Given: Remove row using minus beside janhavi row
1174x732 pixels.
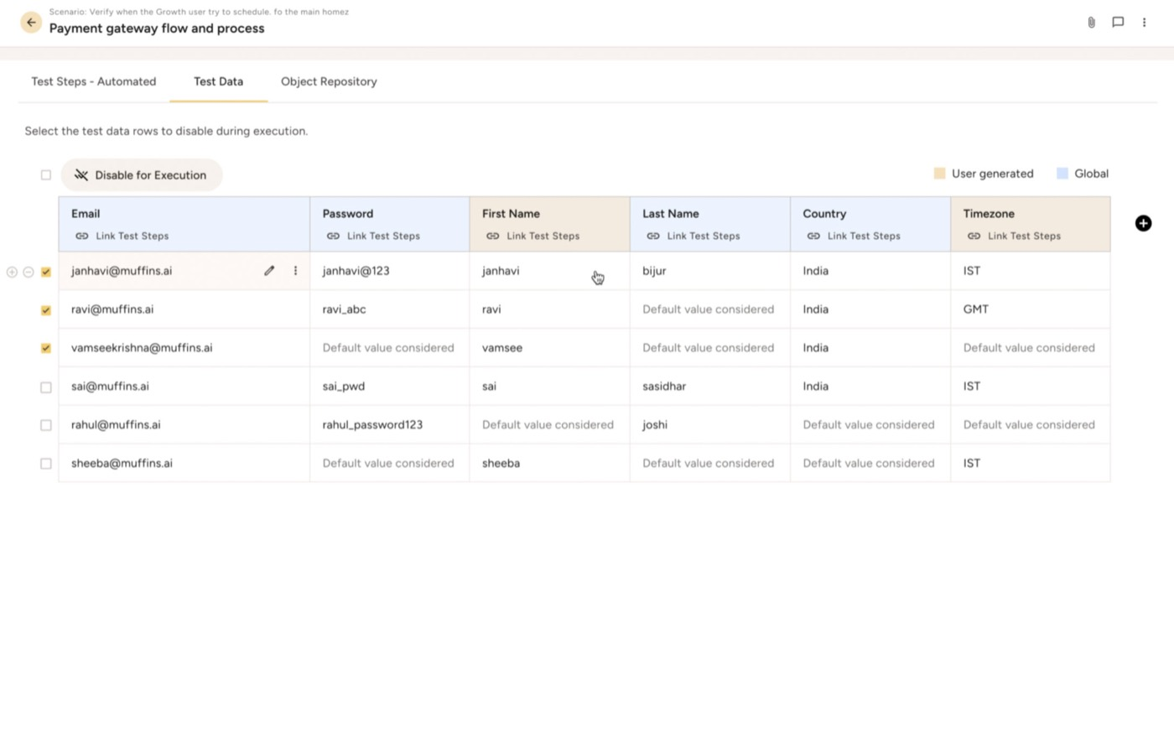Looking at the screenshot, I should 28,272.
